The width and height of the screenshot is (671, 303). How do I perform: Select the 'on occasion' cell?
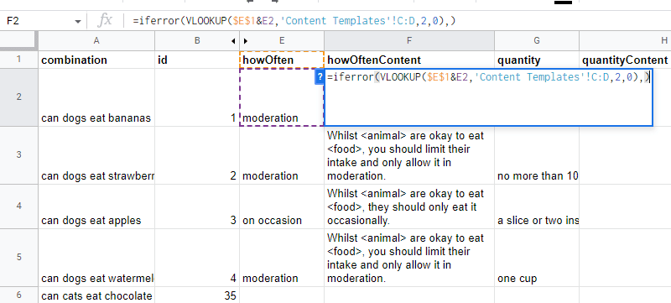coord(282,206)
